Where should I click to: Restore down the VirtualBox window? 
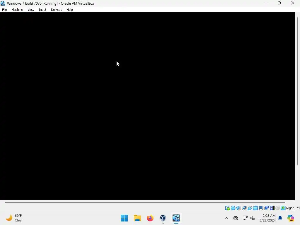point(279,3)
